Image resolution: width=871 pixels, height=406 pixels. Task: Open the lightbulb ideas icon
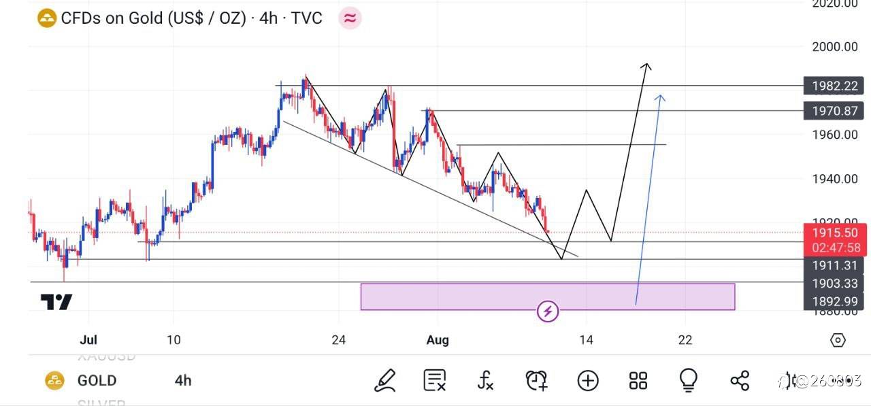[x=688, y=380]
